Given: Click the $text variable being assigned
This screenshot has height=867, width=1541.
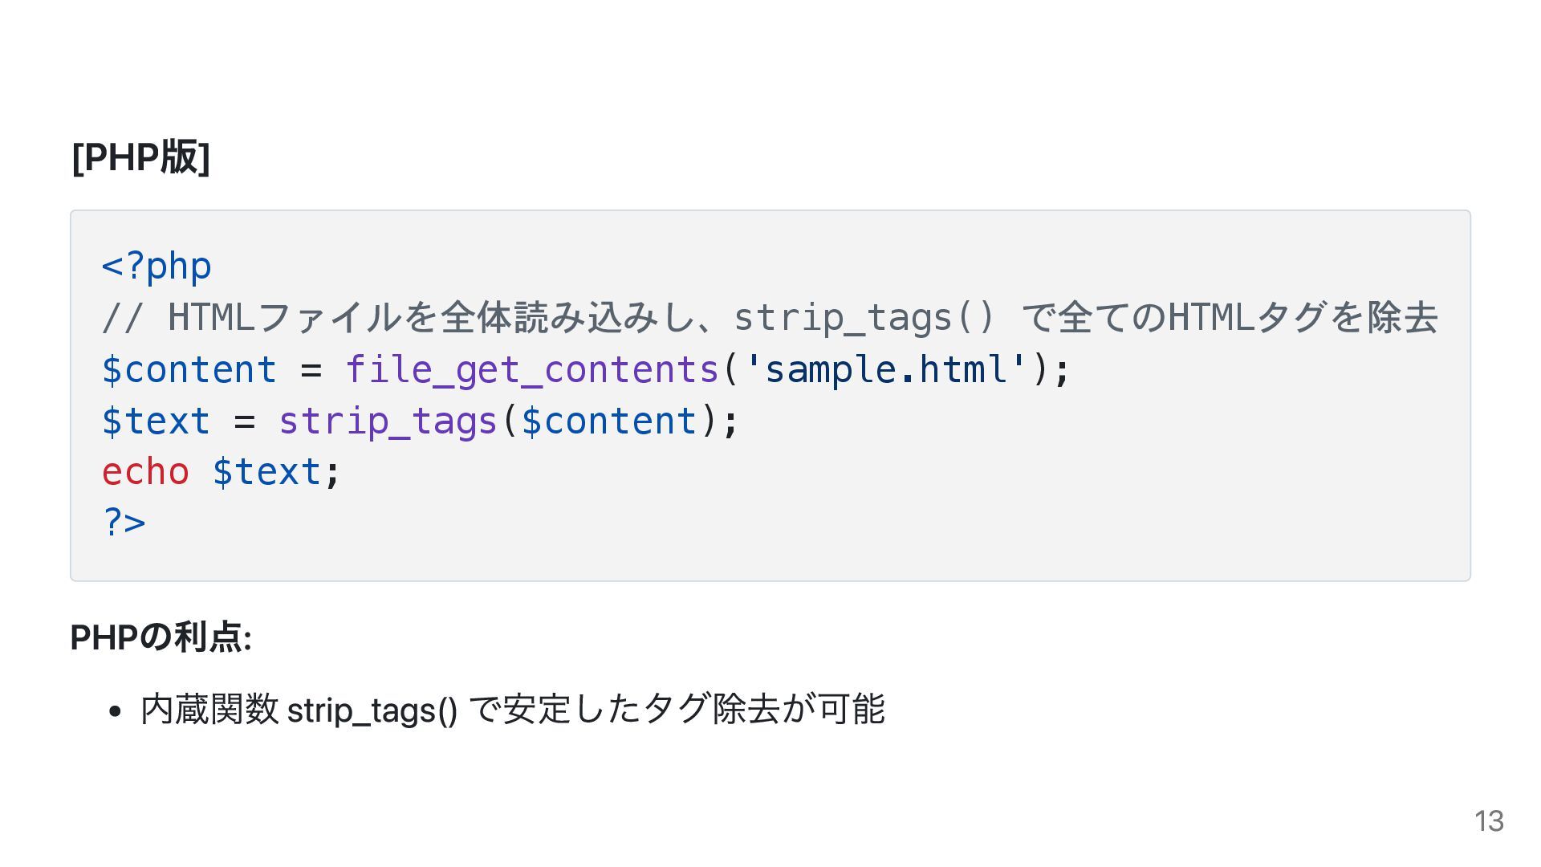Looking at the screenshot, I should (157, 421).
